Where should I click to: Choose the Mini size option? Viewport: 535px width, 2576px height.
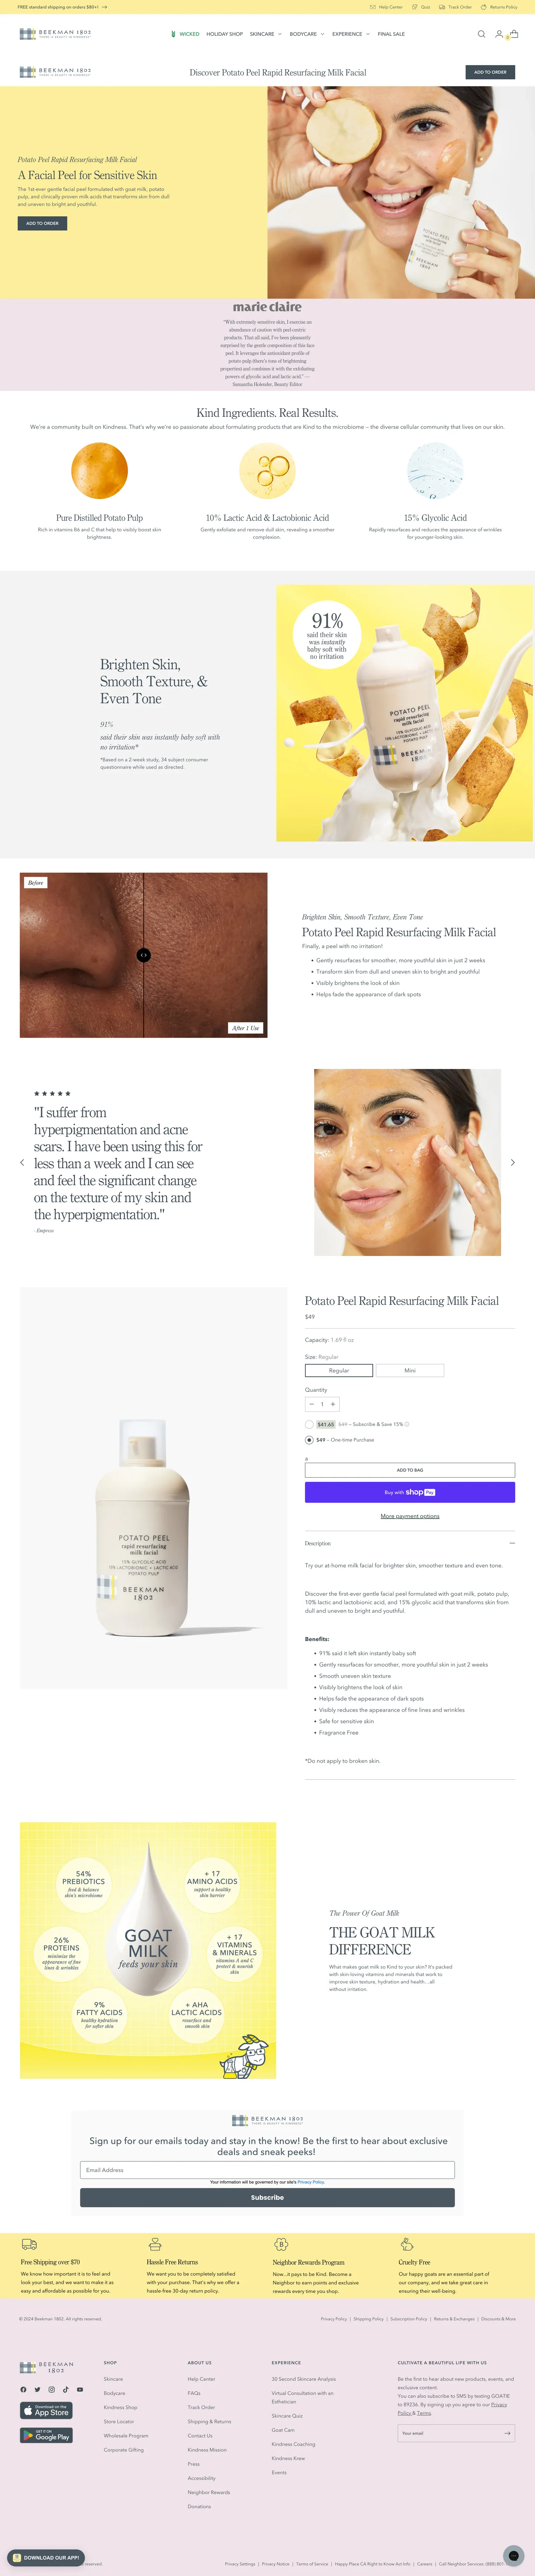point(410,1371)
